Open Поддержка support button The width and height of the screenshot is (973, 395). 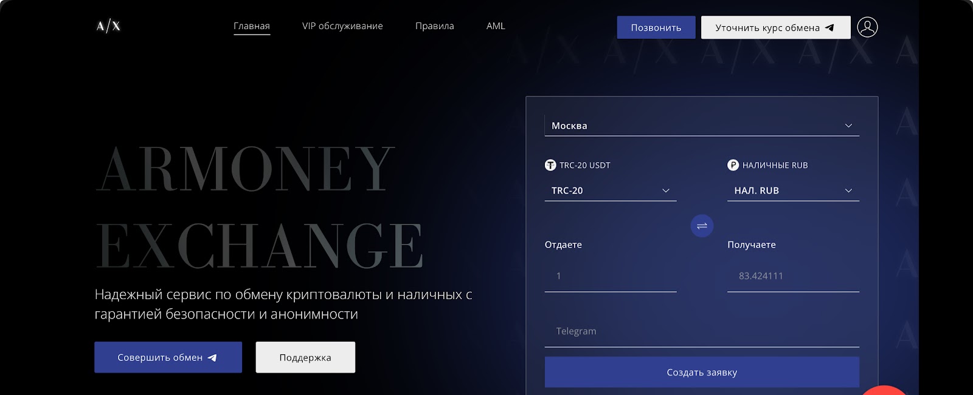pos(305,357)
